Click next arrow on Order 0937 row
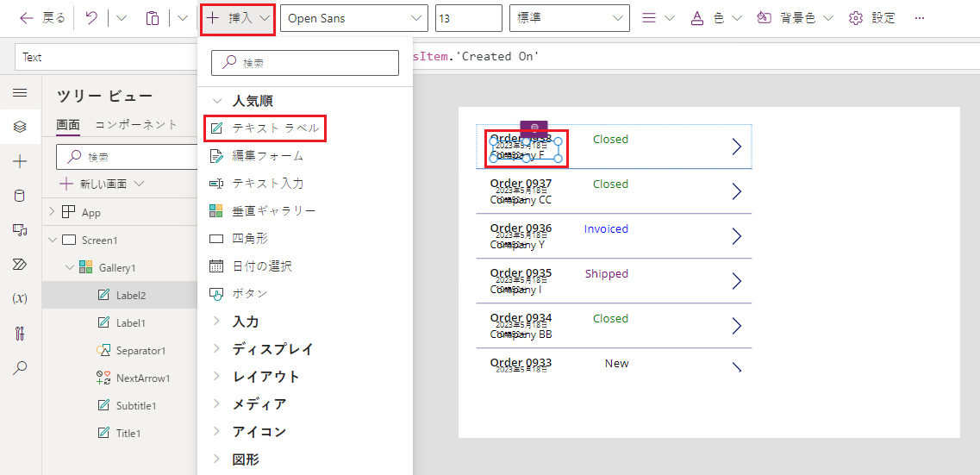 pyautogui.click(x=736, y=191)
